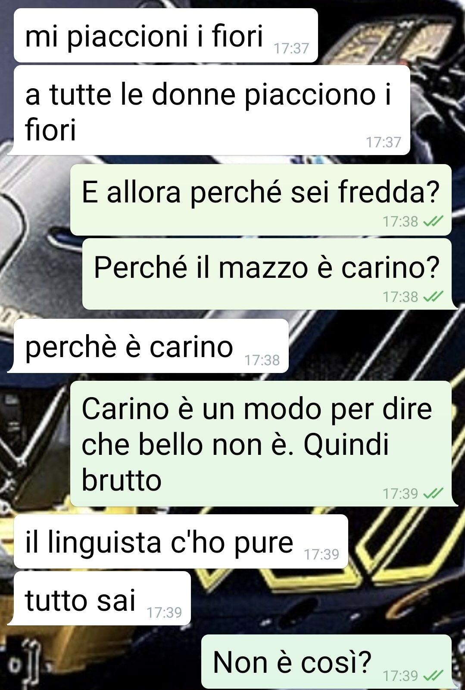Tap the 17:38 time on "perchè è carino"

[262, 360]
